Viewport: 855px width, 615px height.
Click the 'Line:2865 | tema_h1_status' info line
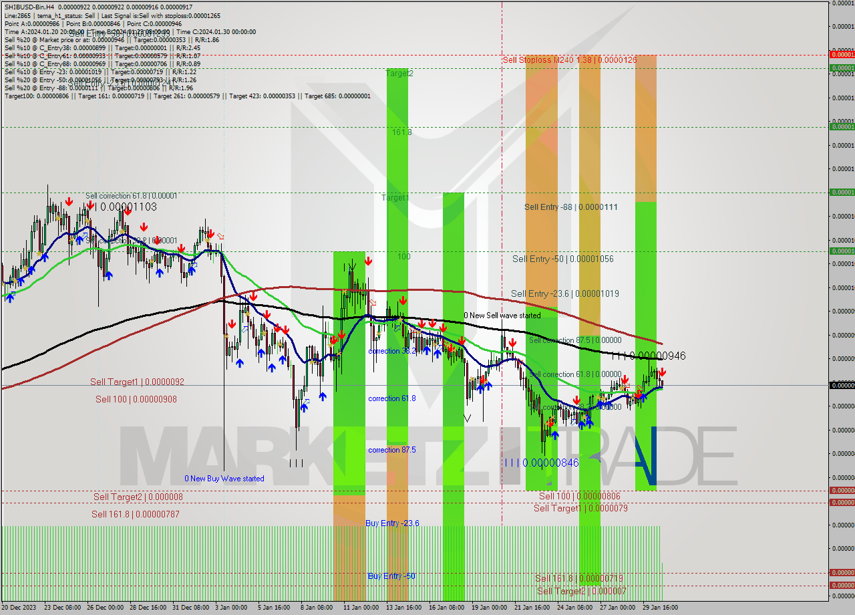(x=112, y=15)
